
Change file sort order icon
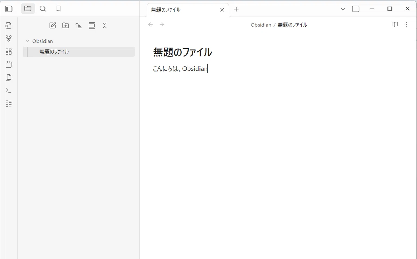click(79, 25)
